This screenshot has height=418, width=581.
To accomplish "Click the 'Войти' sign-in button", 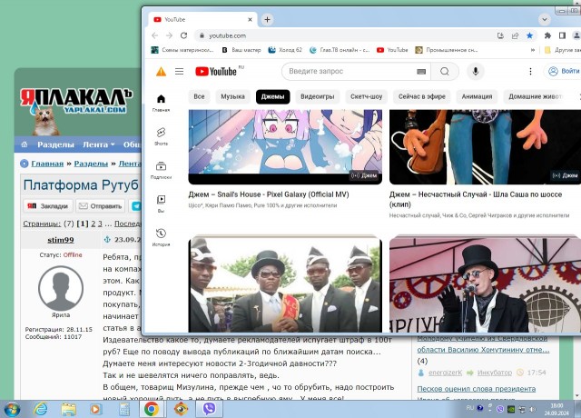I will 563,71.
